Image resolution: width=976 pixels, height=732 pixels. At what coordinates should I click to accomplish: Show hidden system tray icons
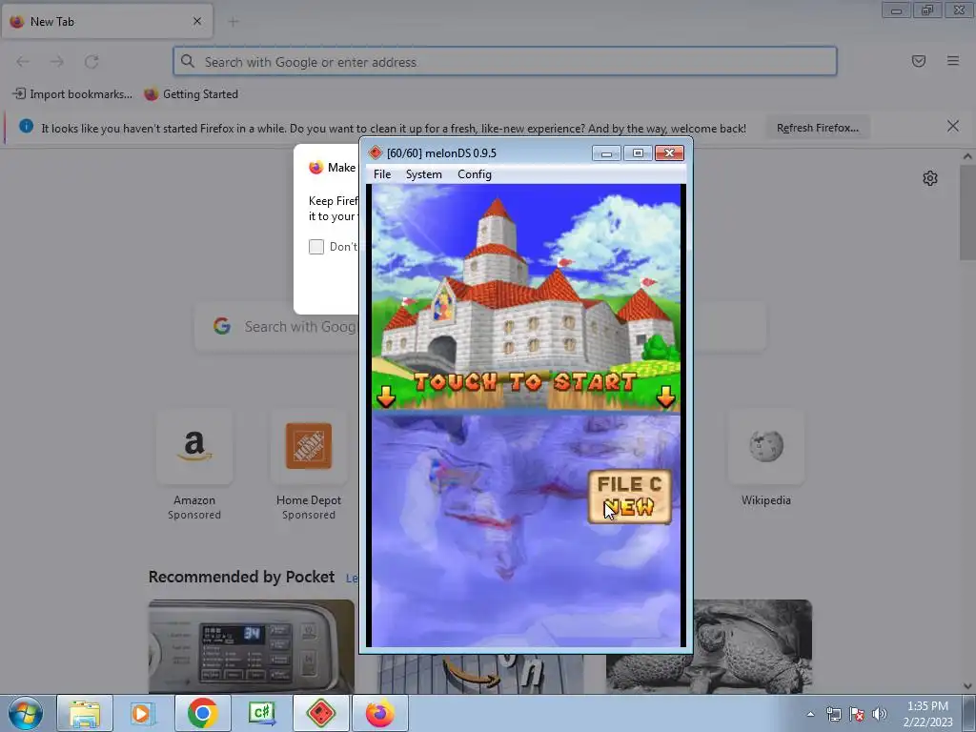click(x=810, y=714)
